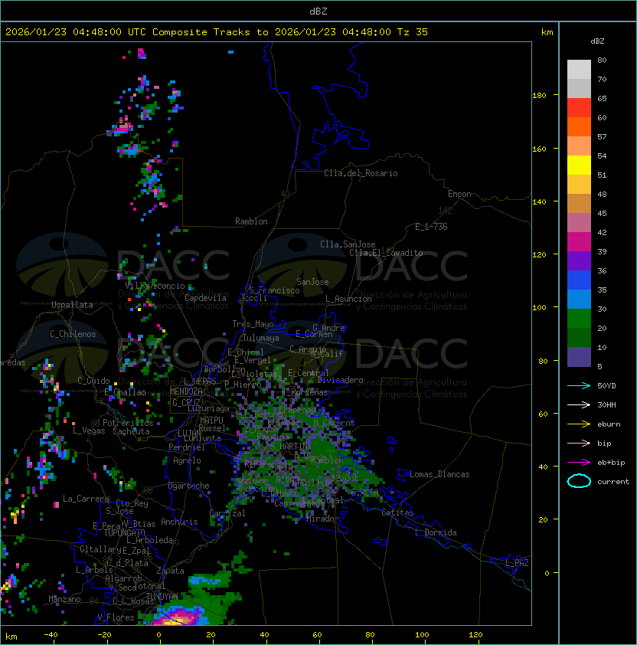Click the L_Vegas label
This screenshot has width=637, height=645.
point(89,431)
